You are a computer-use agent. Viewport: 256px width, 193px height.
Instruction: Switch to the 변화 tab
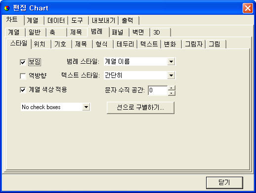[171, 44]
